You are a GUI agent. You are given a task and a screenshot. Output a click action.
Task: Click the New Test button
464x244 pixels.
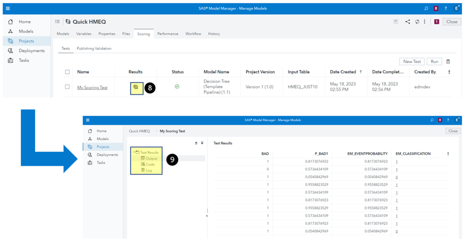click(x=412, y=61)
